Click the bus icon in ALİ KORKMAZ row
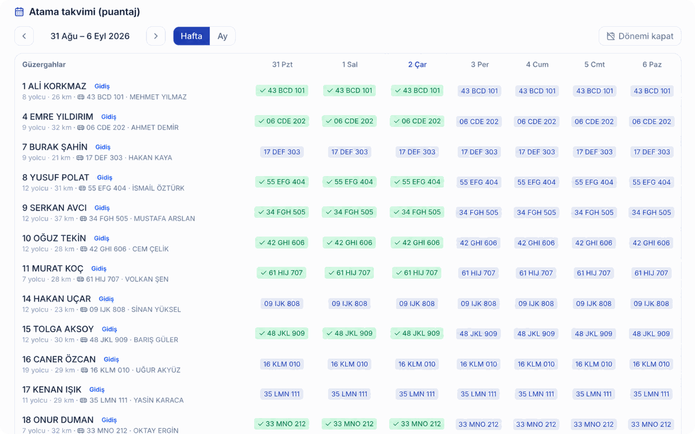 81,97
